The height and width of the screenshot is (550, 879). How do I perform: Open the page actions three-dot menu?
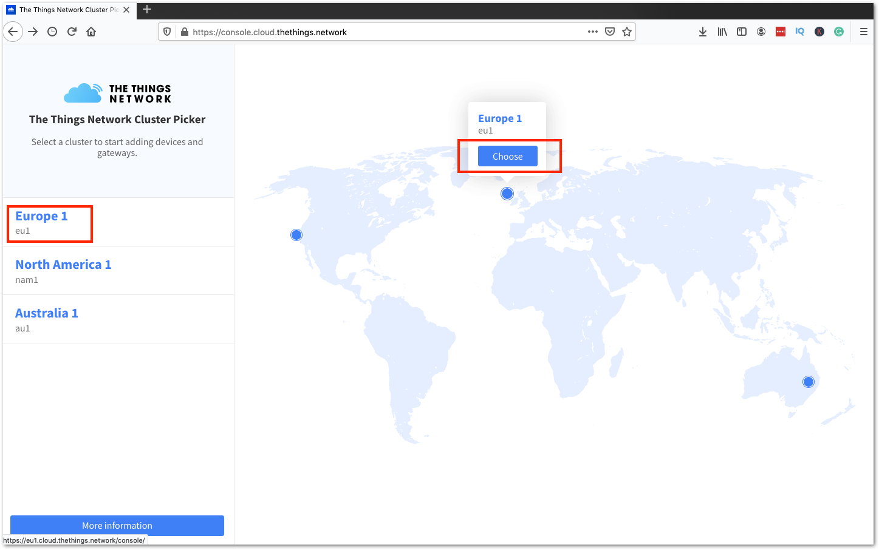click(593, 32)
